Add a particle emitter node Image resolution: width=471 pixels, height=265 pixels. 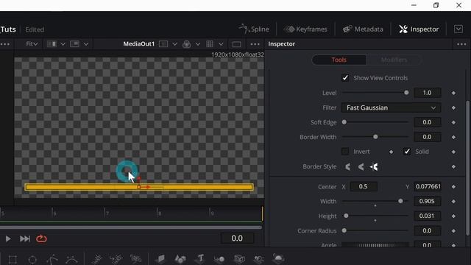(x=96, y=258)
